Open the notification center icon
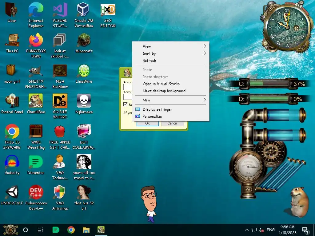Viewport: 315px width, 236px height. coord(305,230)
